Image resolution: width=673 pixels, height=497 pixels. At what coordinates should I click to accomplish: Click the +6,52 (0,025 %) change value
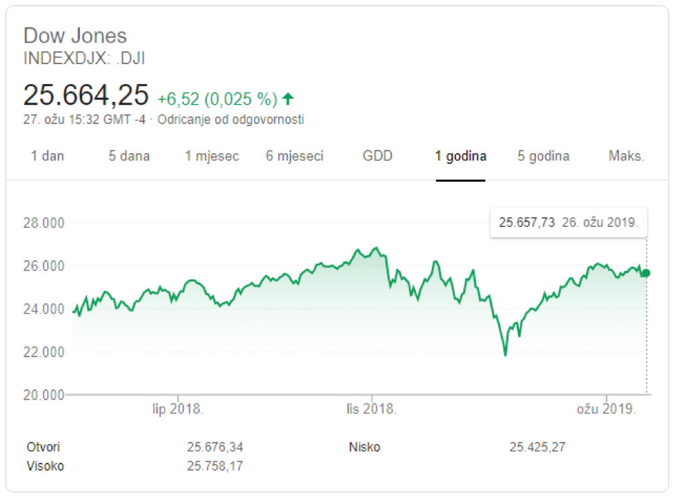[x=217, y=98]
